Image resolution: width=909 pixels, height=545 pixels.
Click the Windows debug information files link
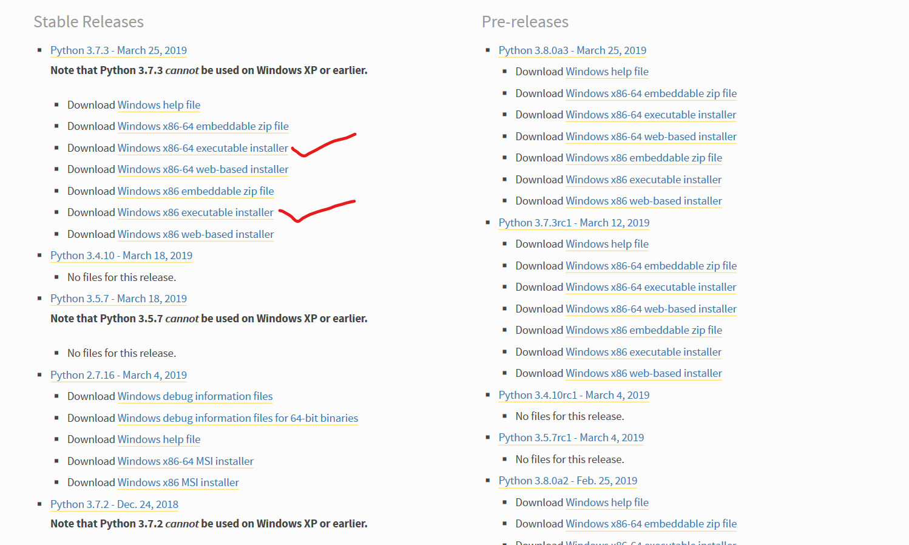[x=195, y=396]
